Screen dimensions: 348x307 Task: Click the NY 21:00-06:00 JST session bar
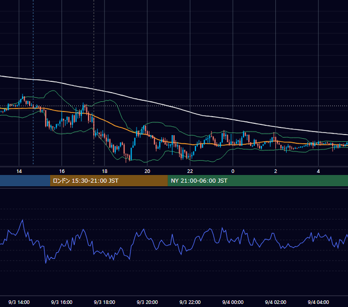click(x=257, y=181)
